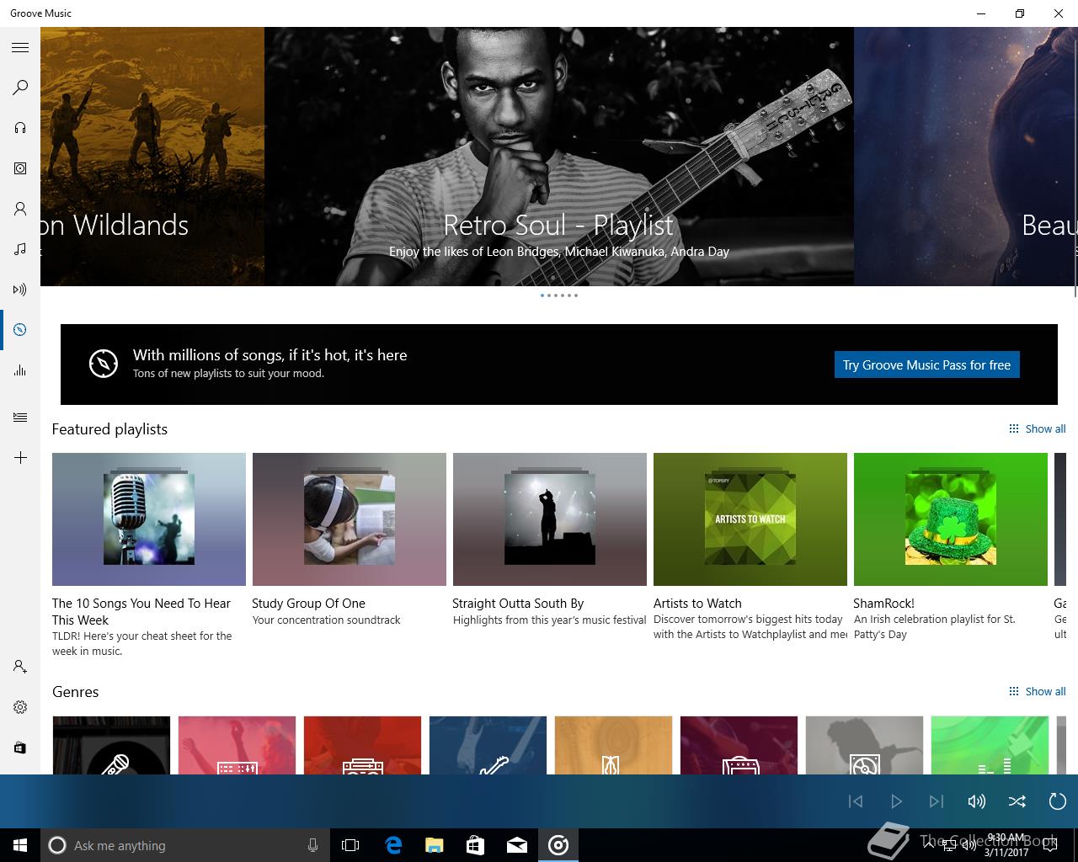
Task: Open Albums in the sidebar
Action: click(20, 168)
